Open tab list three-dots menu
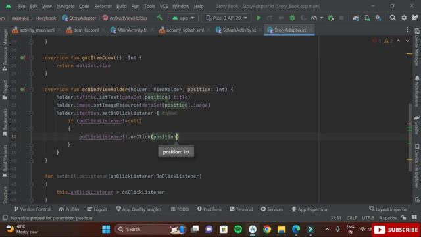The image size is (421, 237). pos(407,30)
